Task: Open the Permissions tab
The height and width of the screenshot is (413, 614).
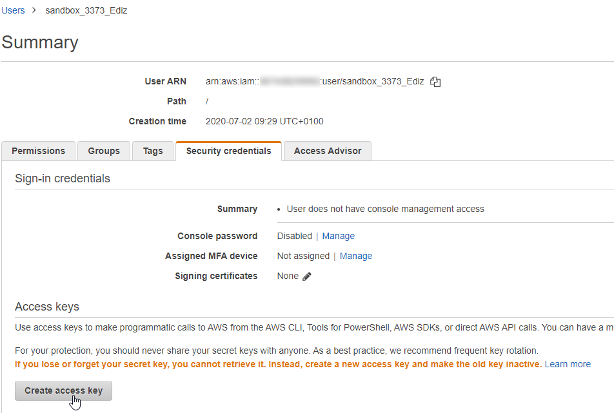Action: click(x=38, y=151)
